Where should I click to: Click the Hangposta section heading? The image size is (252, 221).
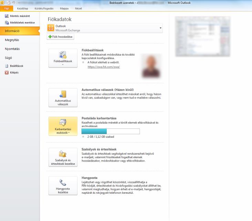(90, 178)
